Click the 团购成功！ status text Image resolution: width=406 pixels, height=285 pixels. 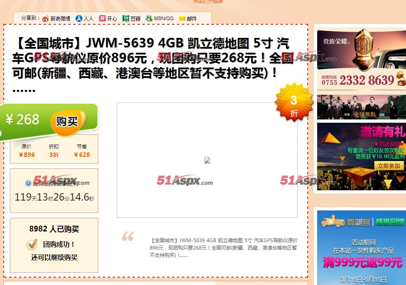(x=59, y=244)
